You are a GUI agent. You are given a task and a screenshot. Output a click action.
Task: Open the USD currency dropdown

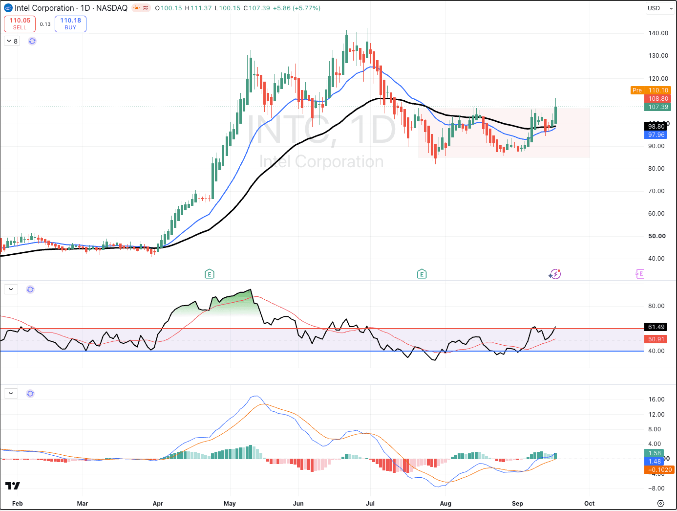[660, 8]
